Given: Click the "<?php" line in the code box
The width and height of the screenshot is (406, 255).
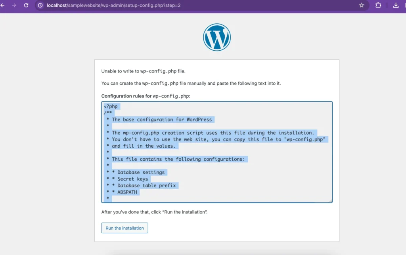Looking at the screenshot, I should [x=111, y=106].
